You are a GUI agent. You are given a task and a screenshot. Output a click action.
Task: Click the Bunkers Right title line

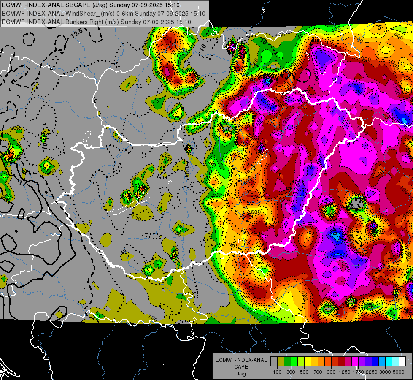(96, 22)
